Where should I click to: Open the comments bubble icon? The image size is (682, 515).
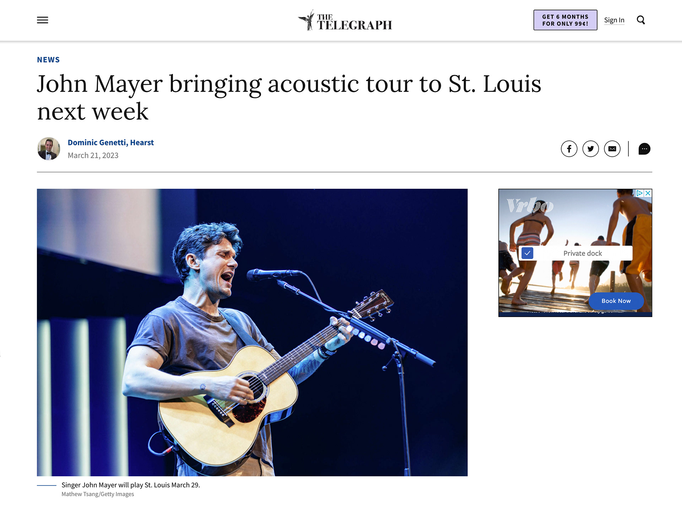click(644, 149)
